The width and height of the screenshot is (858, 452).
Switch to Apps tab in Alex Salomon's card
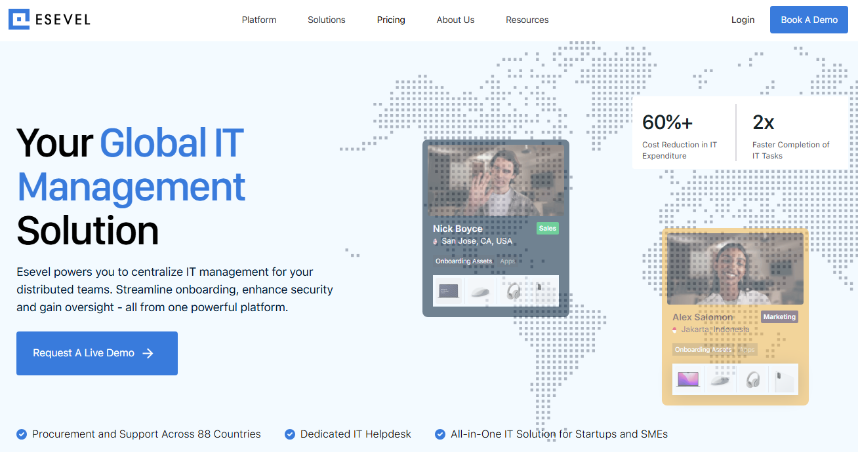coord(747,350)
